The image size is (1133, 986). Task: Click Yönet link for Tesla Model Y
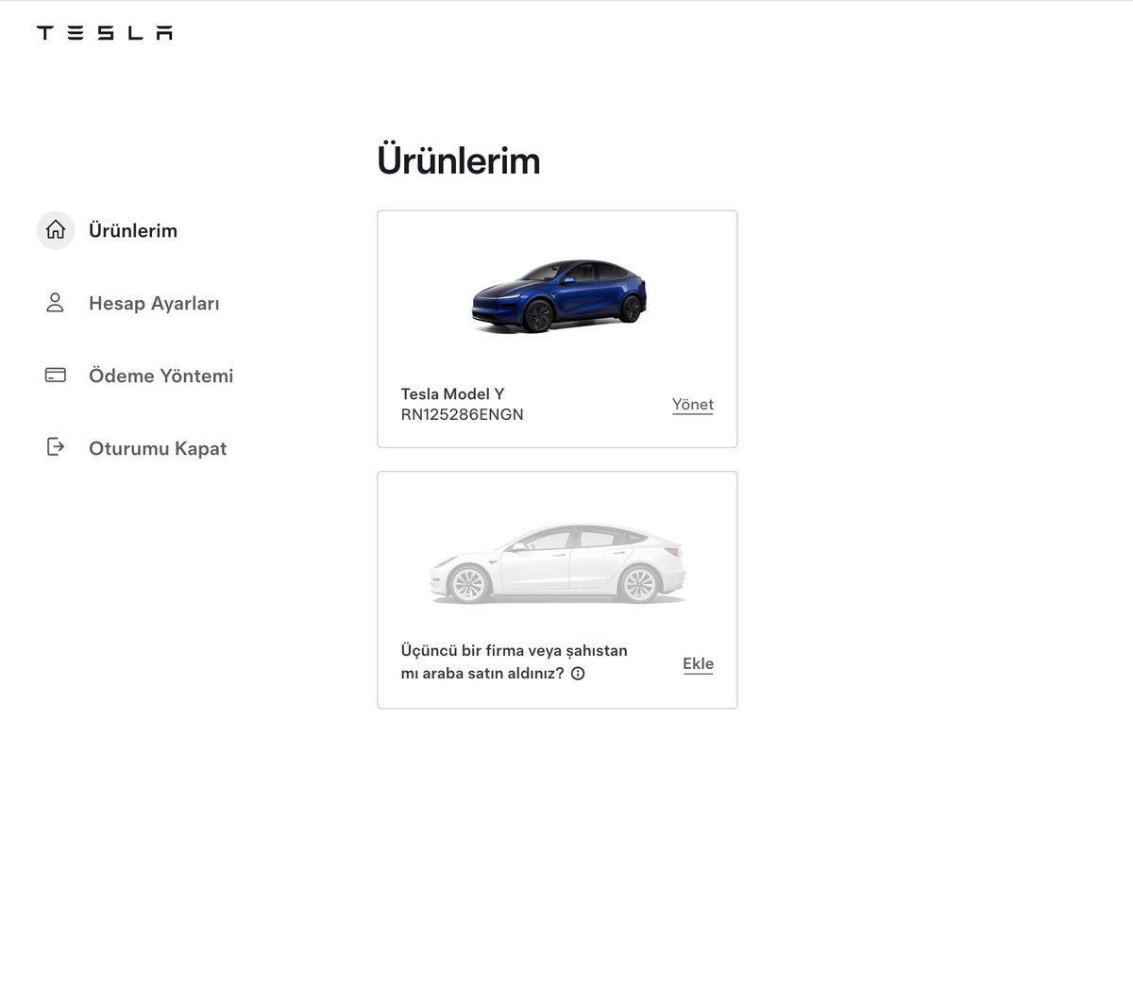pos(693,405)
